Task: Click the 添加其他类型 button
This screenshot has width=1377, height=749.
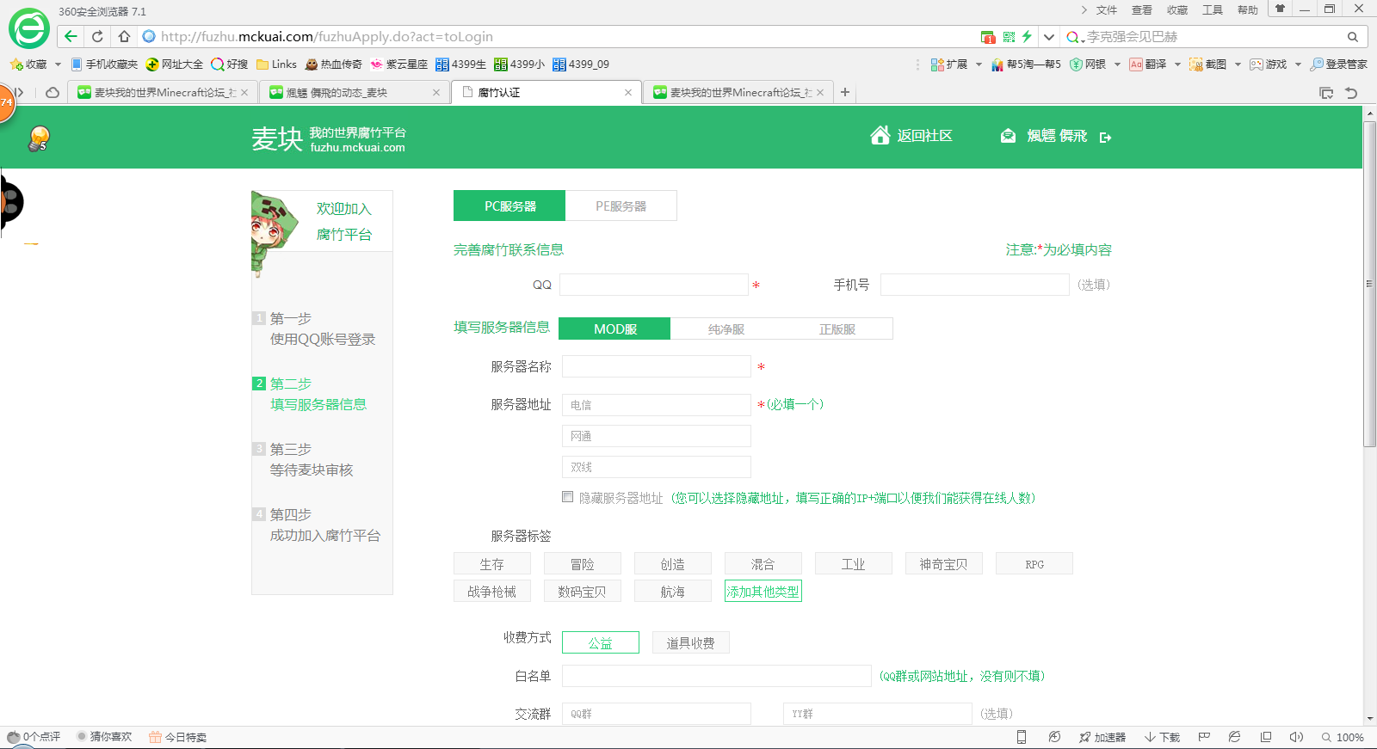Action: 763,591
